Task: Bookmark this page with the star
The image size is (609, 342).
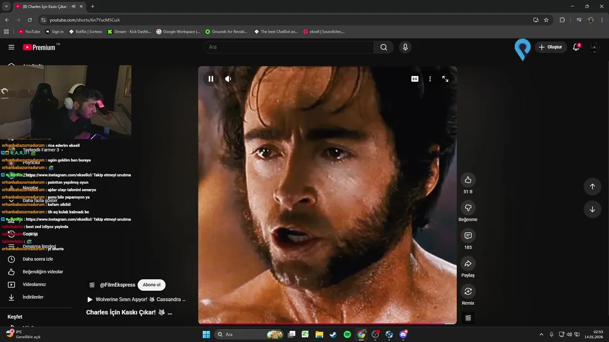Action: tap(546, 20)
